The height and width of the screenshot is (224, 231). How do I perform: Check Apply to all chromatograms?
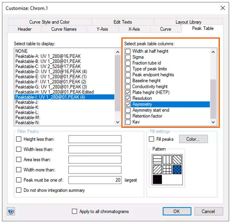coord(74,211)
